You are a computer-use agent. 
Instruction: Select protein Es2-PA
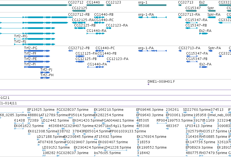[x=205, y=64]
